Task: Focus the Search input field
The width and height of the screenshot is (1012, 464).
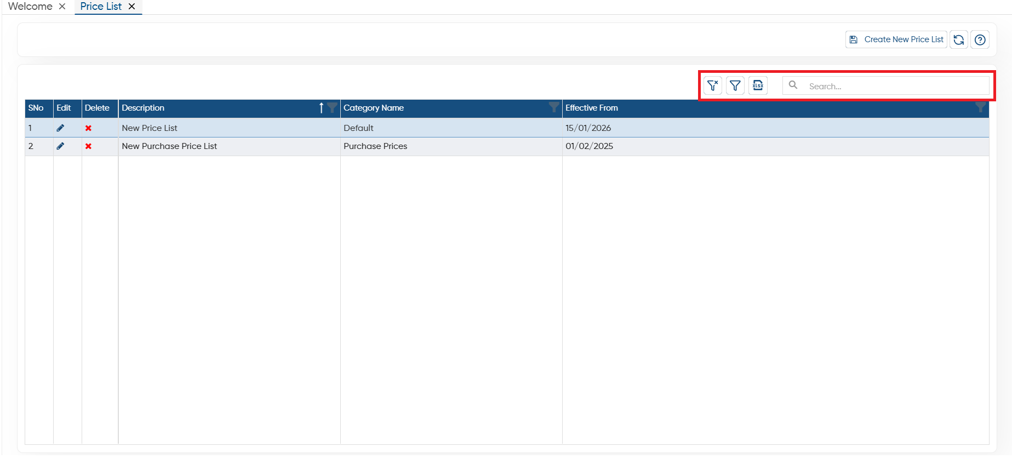Action: click(x=886, y=85)
